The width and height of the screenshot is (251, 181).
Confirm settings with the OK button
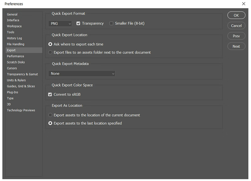coord(236,15)
